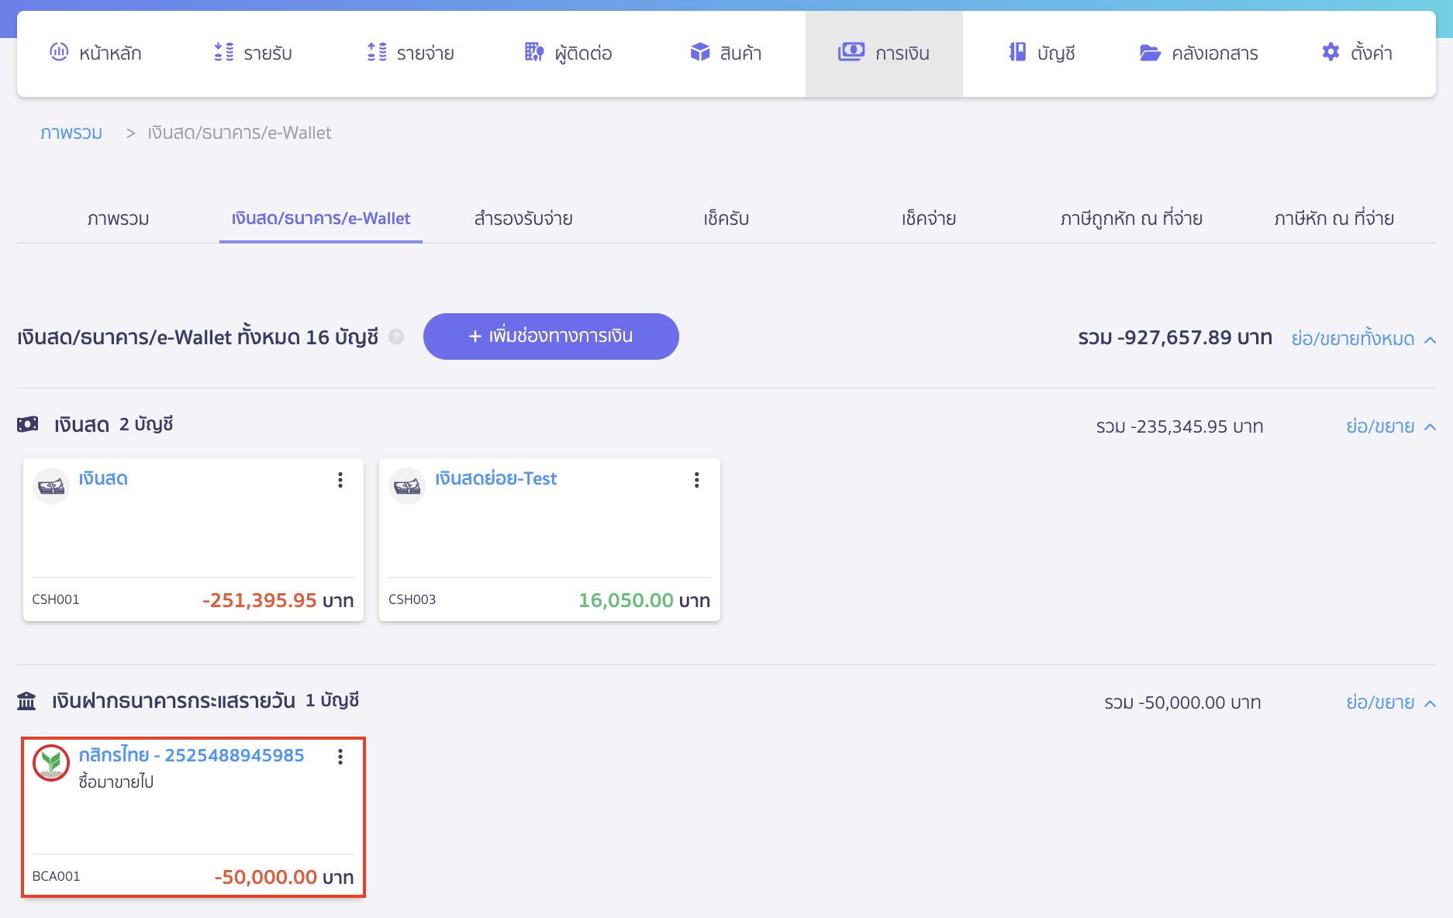Switch to the ภาษีถูกหัก ณ ที่จ่าย tab
The image size is (1453, 918).
[x=1131, y=219]
